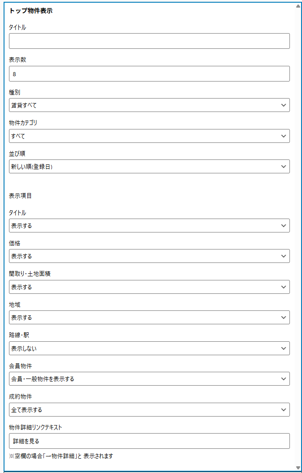This screenshot has height=473, width=302.
Task: Click the top タイトル text input field
Action: [x=149, y=41]
